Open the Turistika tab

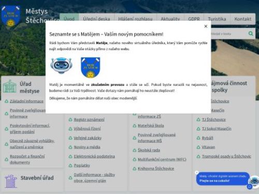(217, 19)
